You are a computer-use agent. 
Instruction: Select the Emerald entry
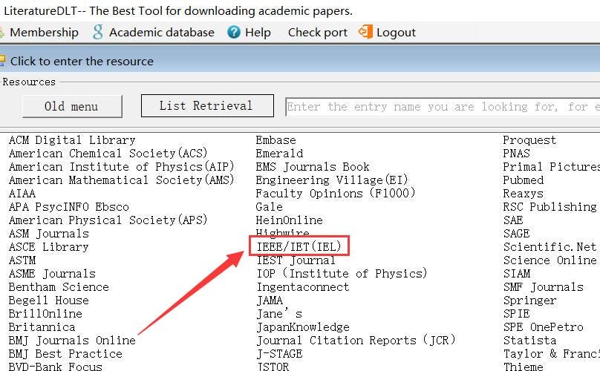(279, 154)
